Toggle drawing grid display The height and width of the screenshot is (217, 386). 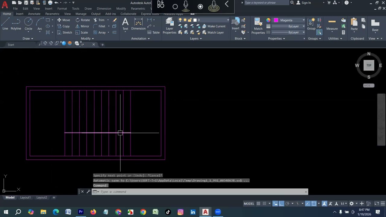(258, 203)
